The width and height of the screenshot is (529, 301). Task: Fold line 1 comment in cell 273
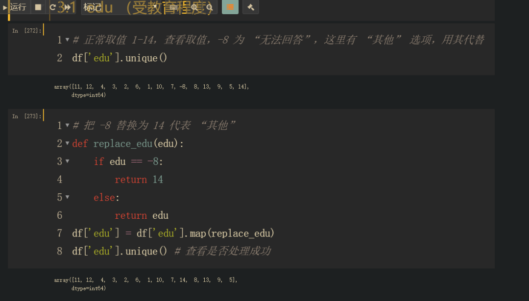click(67, 125)
